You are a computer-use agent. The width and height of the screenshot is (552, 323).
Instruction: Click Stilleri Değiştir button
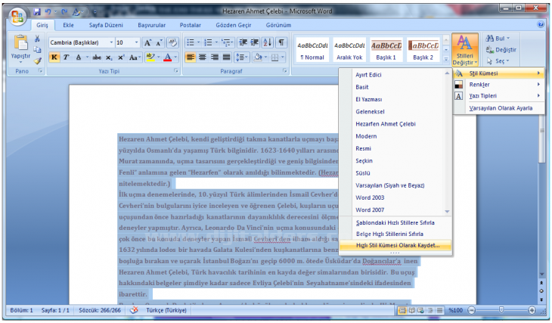tap(465, 50)
